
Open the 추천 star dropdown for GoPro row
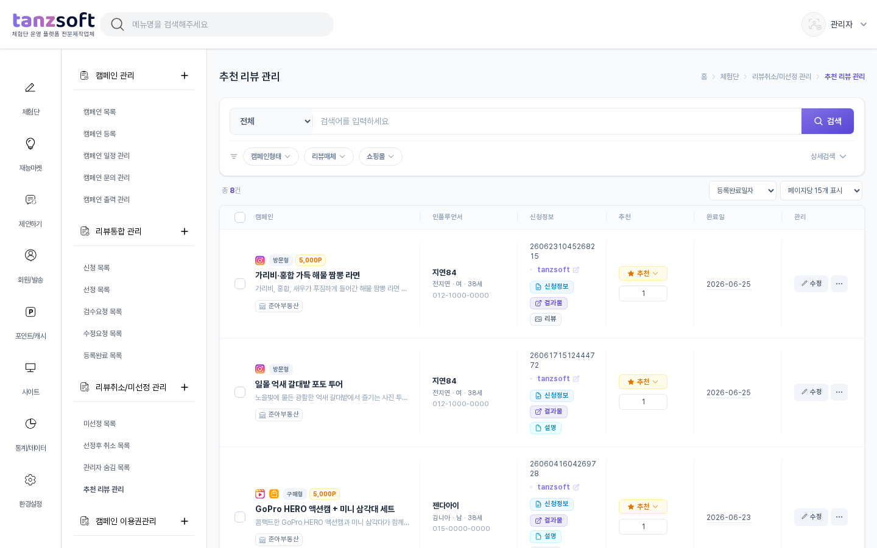(643, 507)
